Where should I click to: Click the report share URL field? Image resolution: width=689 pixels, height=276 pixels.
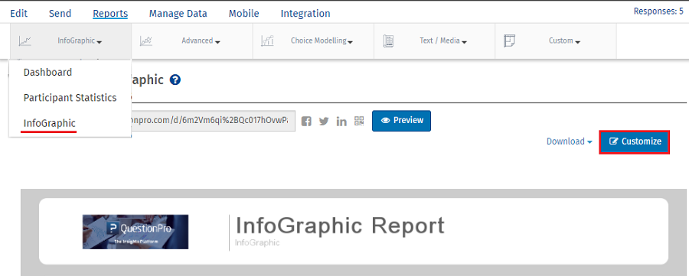(213, 121)
